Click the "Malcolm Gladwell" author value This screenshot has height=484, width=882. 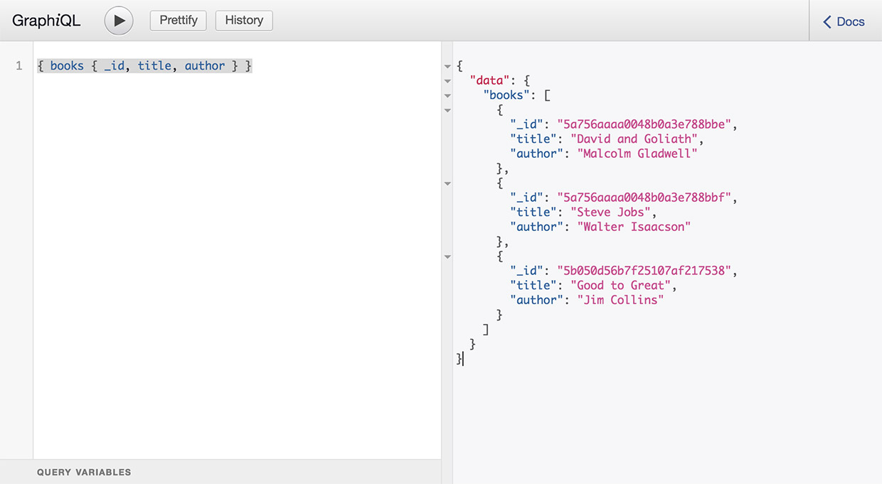point(637,153)
